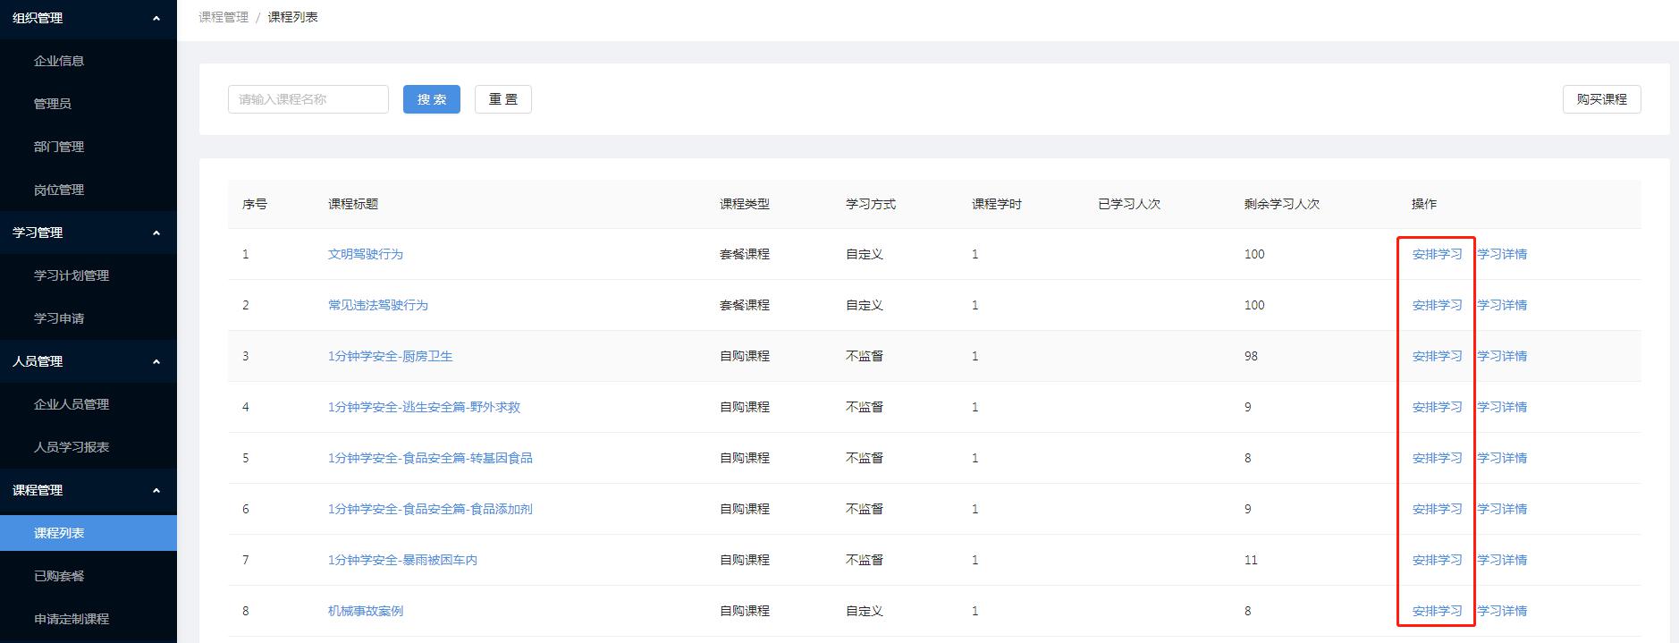Open 学习申请 page
The height and width of the screenshot is (643, 1679).
point(59,318)
